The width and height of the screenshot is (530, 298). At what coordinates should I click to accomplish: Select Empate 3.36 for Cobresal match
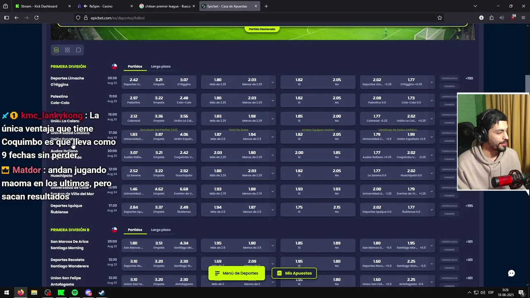pos(159,118)
